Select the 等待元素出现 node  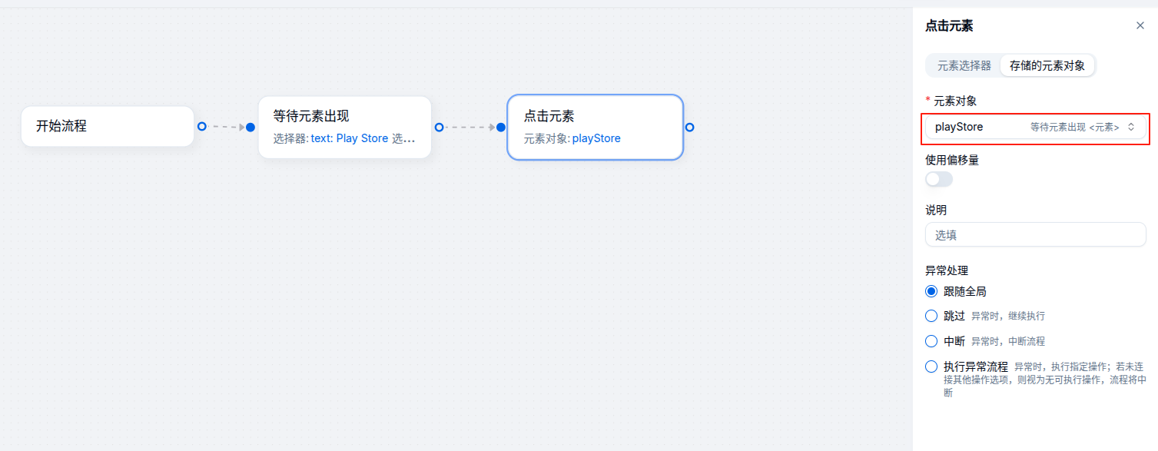[x=344, y=127]
